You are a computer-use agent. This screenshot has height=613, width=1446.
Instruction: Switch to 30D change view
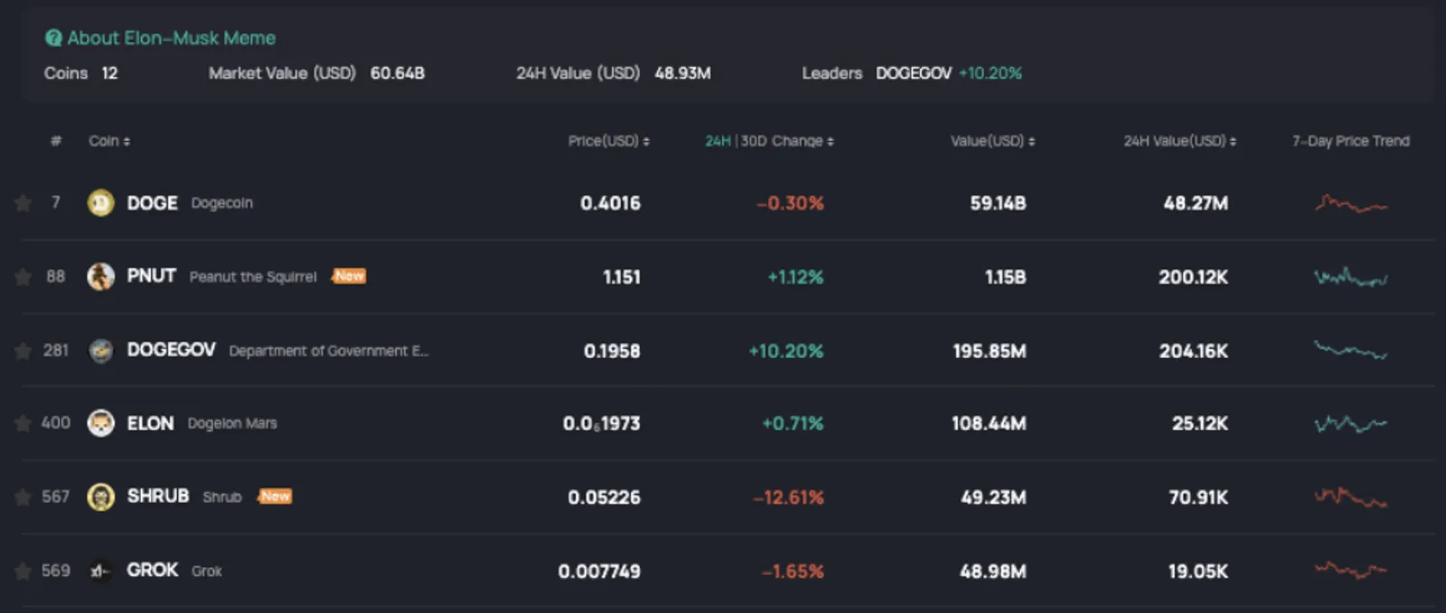click(x=754, y=141)
